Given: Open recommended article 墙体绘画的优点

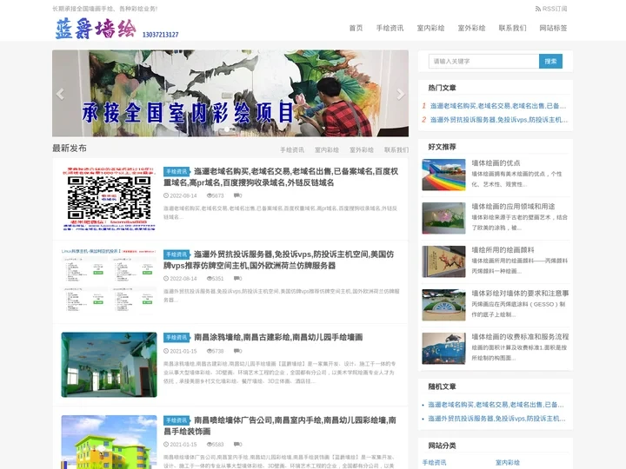Looking at the screenshot, I should (x=496, y=162).
